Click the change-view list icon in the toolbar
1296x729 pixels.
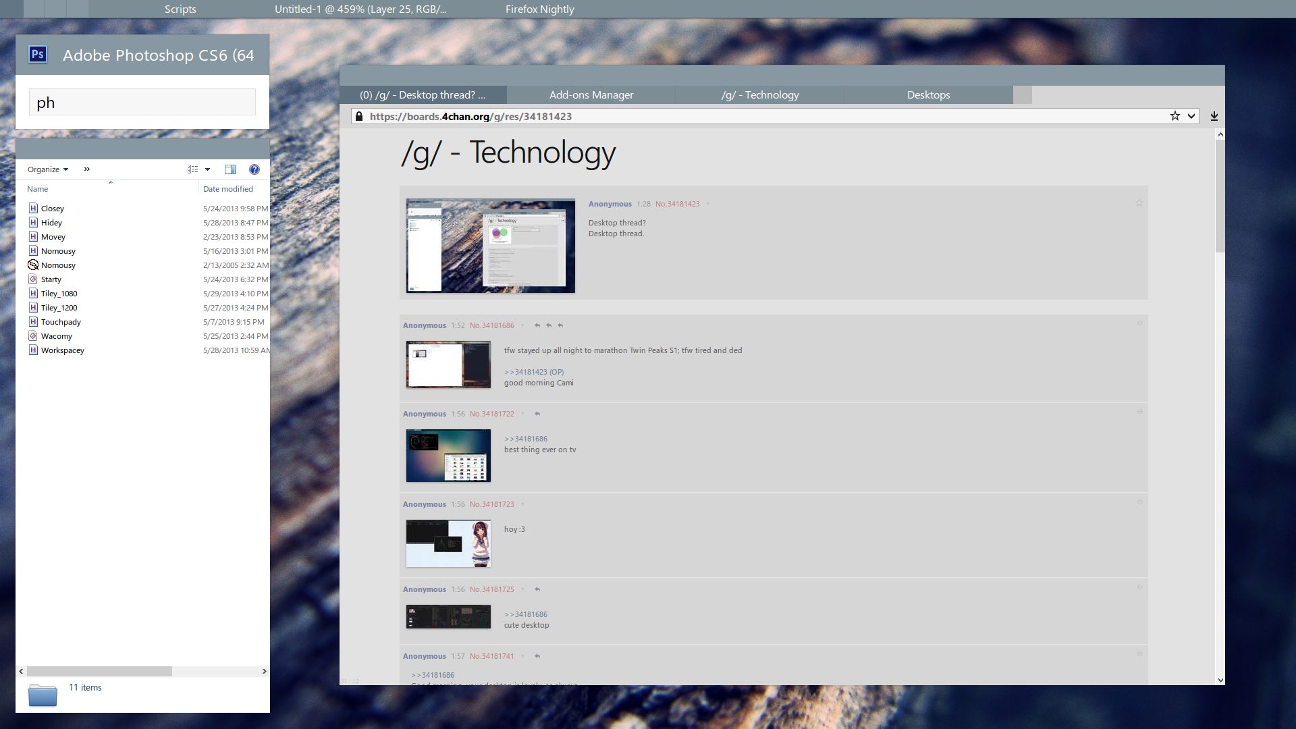[193, 169]
